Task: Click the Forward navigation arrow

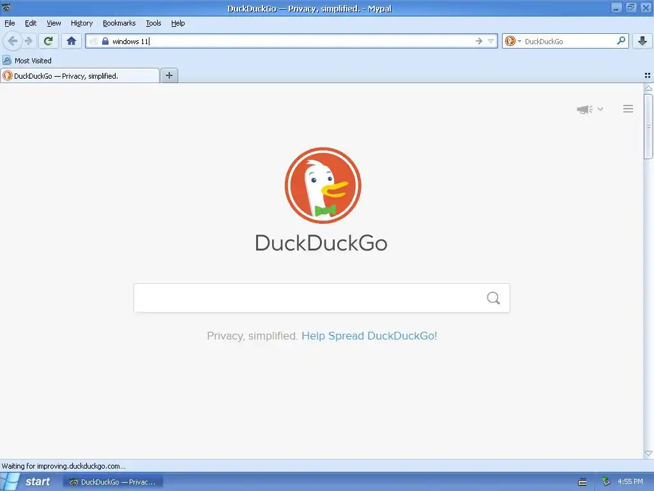Action: click(x=28, y=41)
